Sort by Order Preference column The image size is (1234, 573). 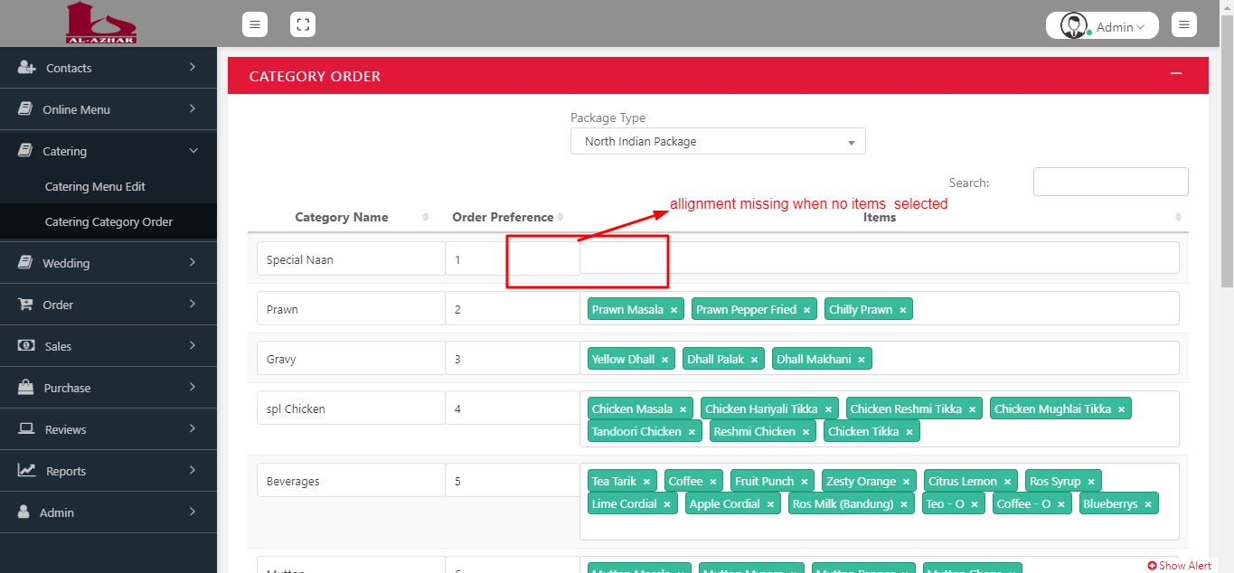pyautogui.click(x=503, y=217)
